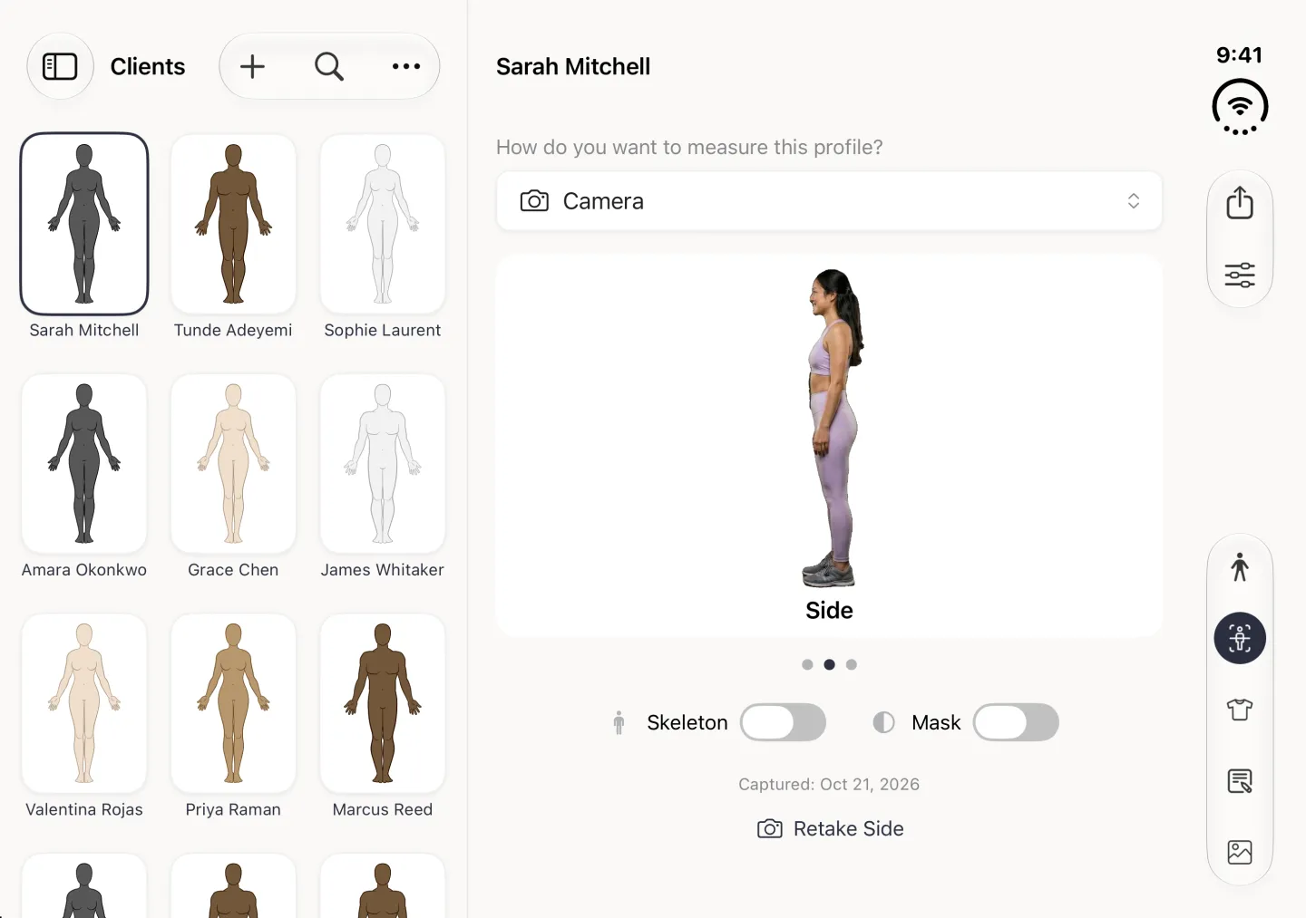Click the Clients sidebar title
The height and width of the screenshot is (918, 1306).
[x=148, y=66]
